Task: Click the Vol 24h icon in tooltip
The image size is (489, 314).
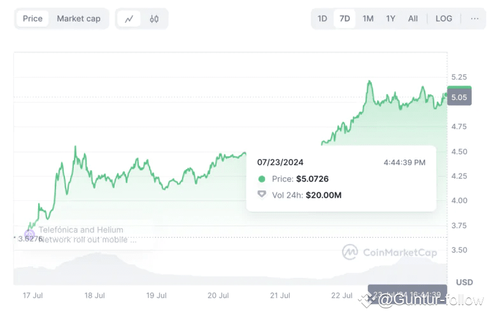Action: (262, 195)
